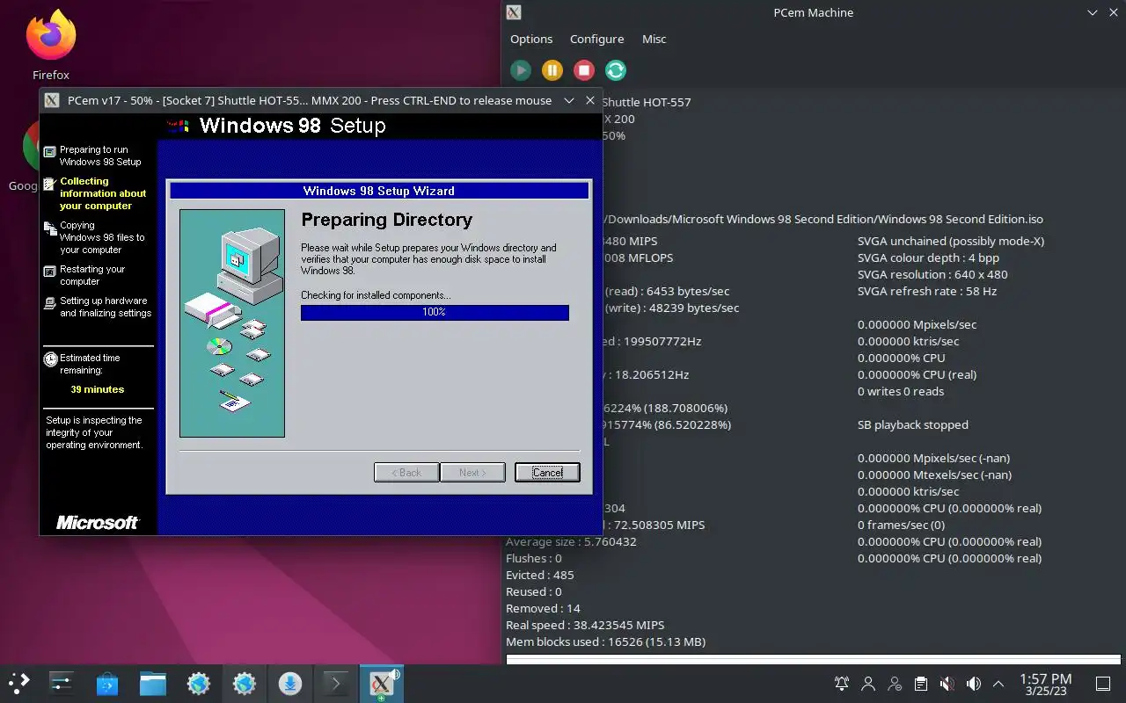
Task: Click 'Removed : 14' line
Action: tap(543, 608)
